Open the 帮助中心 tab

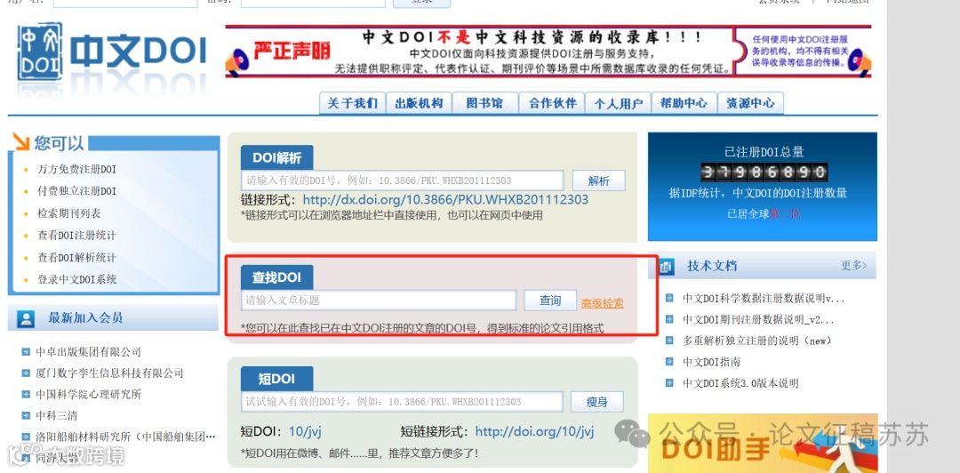[684, 103]
